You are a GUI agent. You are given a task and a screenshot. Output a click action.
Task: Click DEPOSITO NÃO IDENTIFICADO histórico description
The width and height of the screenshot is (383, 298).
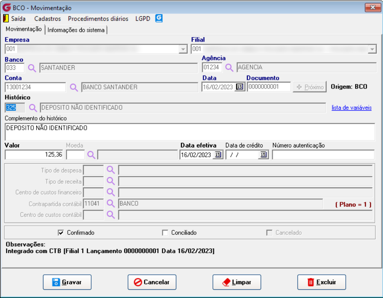pyautogui.click(x=183, y=107)
